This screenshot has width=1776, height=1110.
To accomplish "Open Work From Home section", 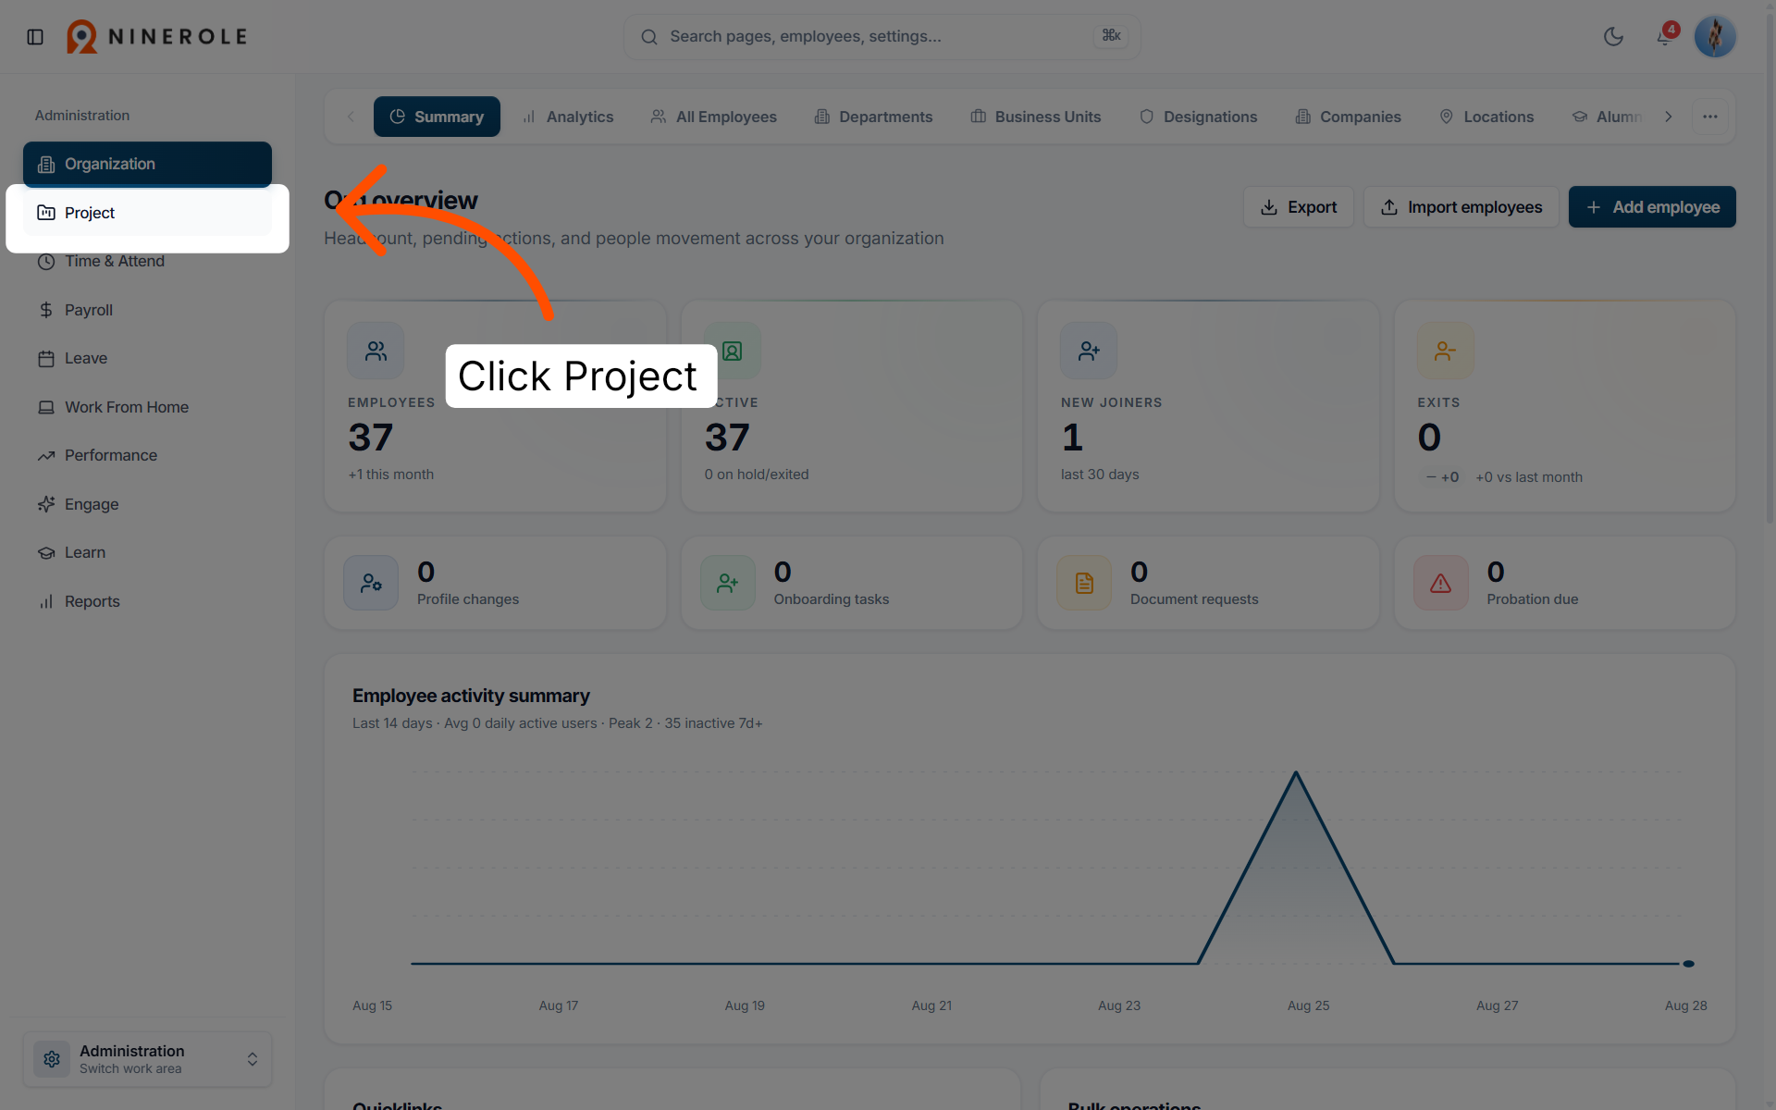I will pos(147,407).
